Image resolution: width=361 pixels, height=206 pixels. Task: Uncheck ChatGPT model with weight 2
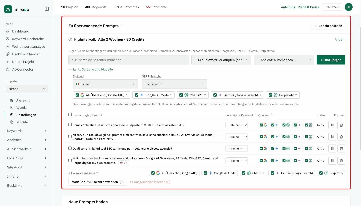tap(181, 95)
